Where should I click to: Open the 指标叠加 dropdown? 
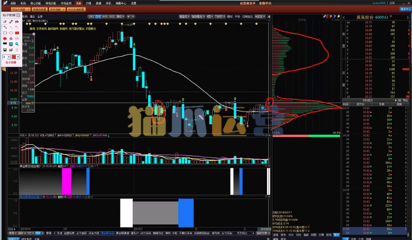point(198,16)
